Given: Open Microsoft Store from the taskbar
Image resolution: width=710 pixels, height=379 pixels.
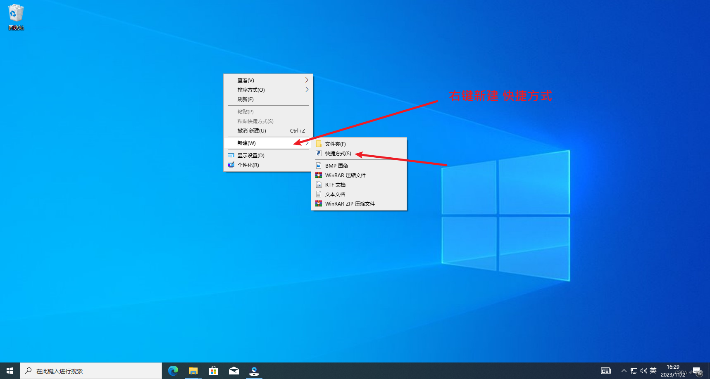Looking at the screenshot, I should point(214,371).
